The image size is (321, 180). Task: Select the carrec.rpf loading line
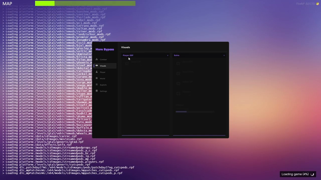point(40,136)
